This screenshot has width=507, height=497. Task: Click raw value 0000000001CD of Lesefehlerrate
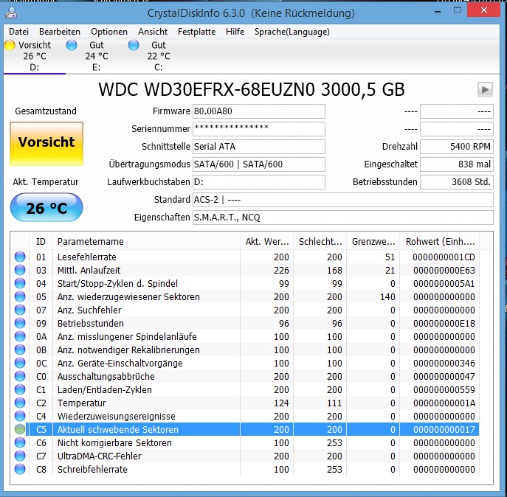pos(444,257)
